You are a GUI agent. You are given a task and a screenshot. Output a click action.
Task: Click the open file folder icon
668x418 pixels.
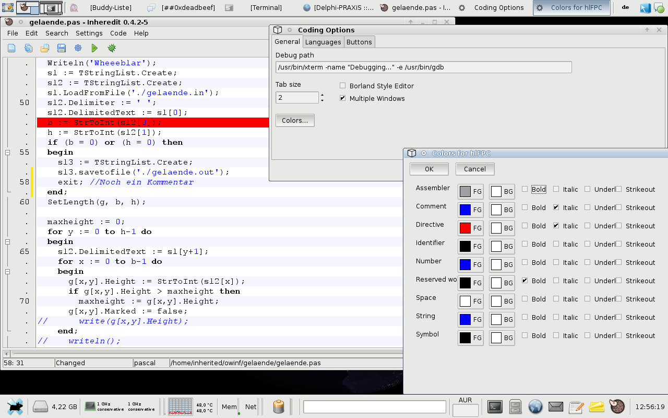45,48
